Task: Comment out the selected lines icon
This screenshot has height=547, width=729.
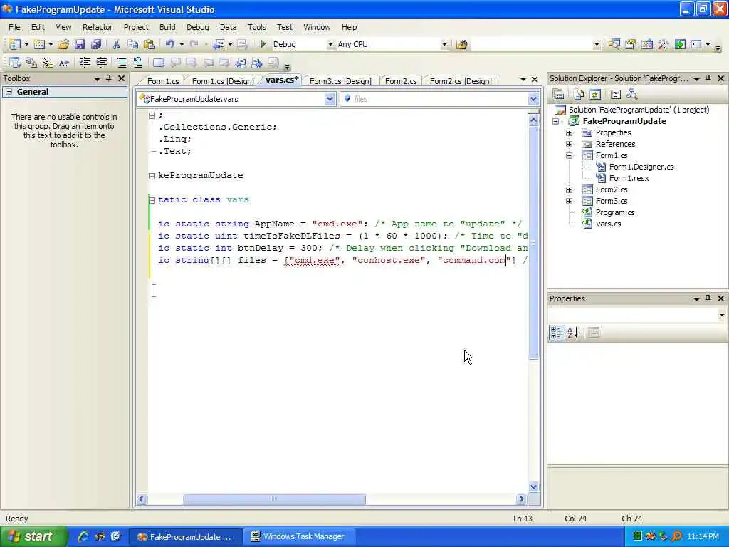Action: click(121, 63)
